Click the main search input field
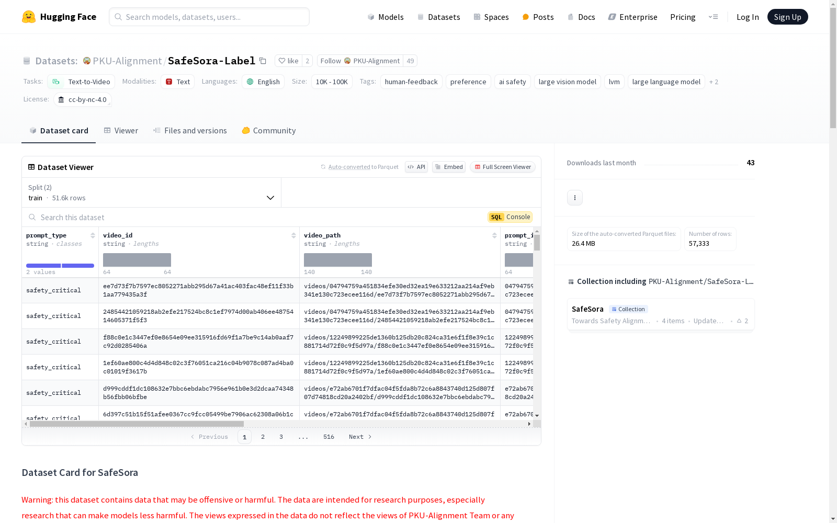837x523 pixels. coord(209,17)
